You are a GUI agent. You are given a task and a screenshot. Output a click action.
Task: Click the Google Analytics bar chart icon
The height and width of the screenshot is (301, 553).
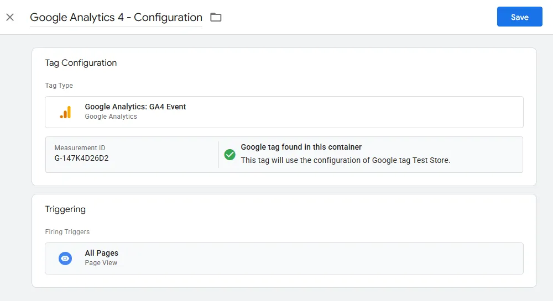pos(65,112)
